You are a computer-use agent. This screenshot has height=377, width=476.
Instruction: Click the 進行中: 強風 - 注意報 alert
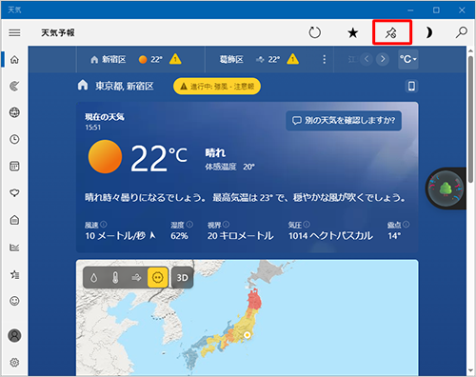[217, 87]
